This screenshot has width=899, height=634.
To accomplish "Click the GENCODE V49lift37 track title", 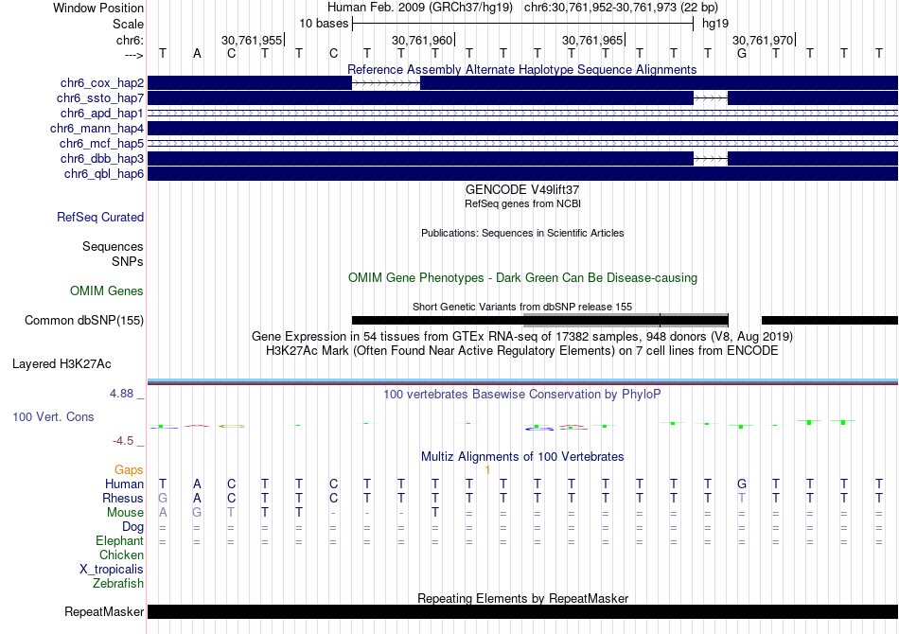I will [522, 190].
